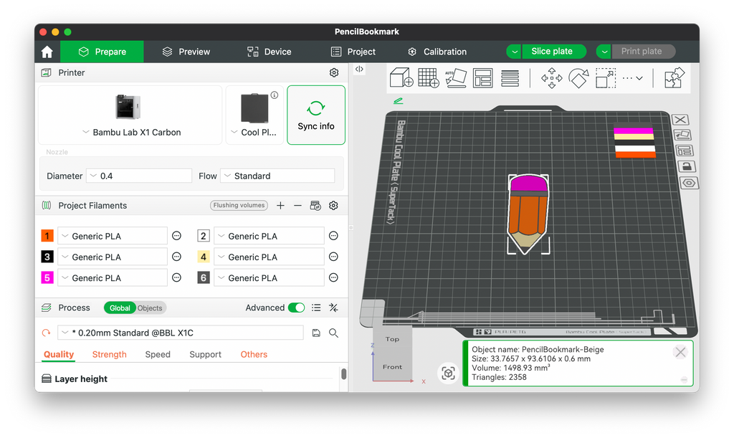
Task: Click the Print plate button
Action: click(x=642, y=52)
